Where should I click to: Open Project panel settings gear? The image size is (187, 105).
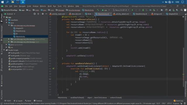(43, 14)
